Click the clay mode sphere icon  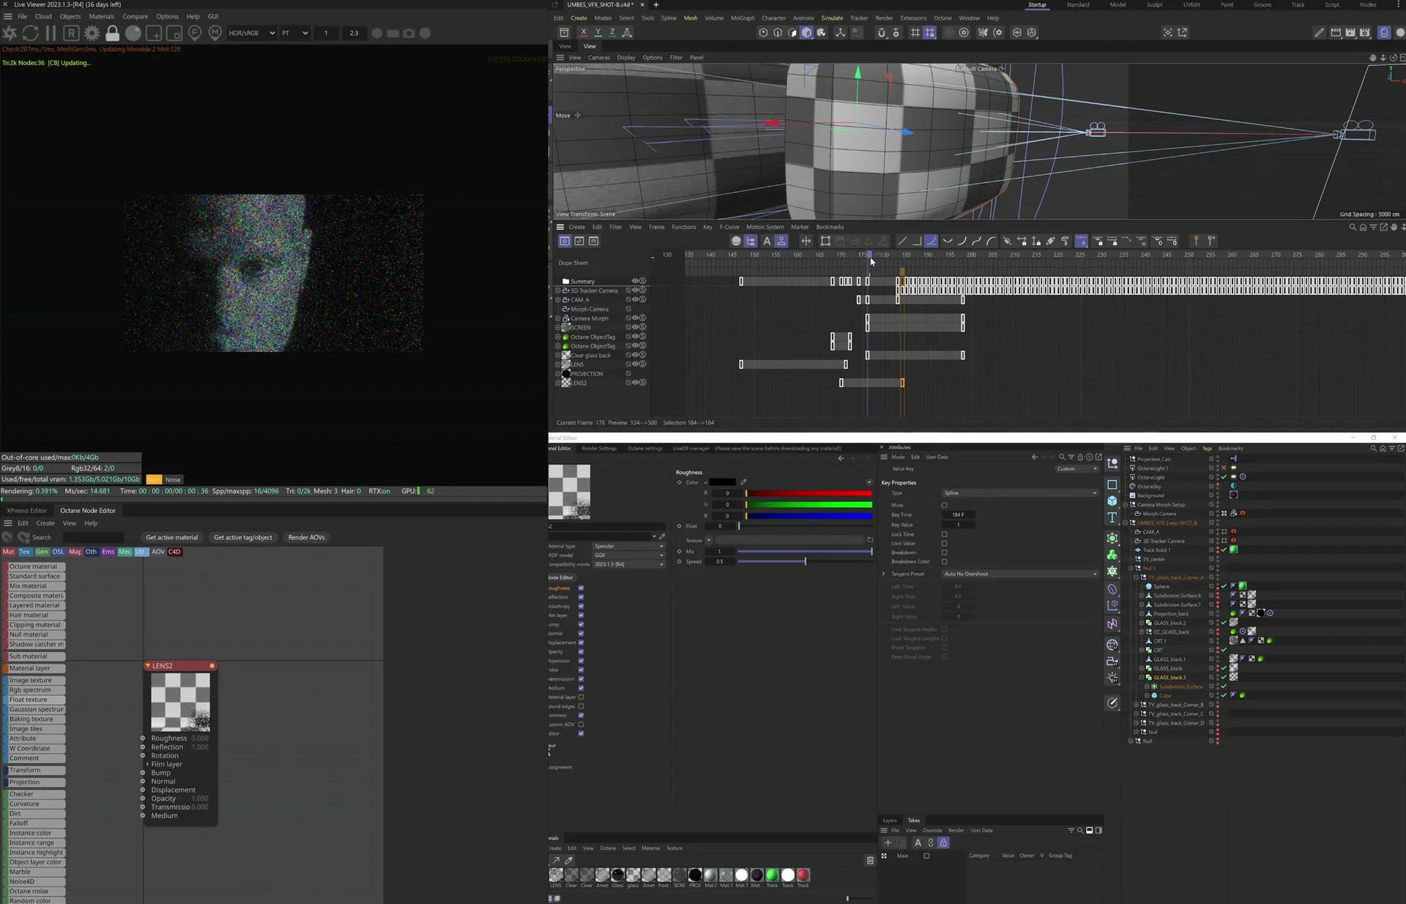133,33
